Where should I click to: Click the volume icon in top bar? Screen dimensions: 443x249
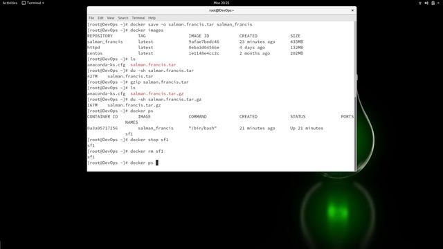(426, 3)
